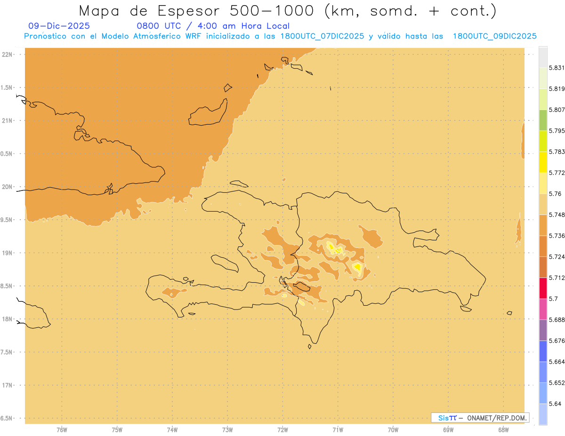Click the latitude label "18N"

[x=7, y=319]
